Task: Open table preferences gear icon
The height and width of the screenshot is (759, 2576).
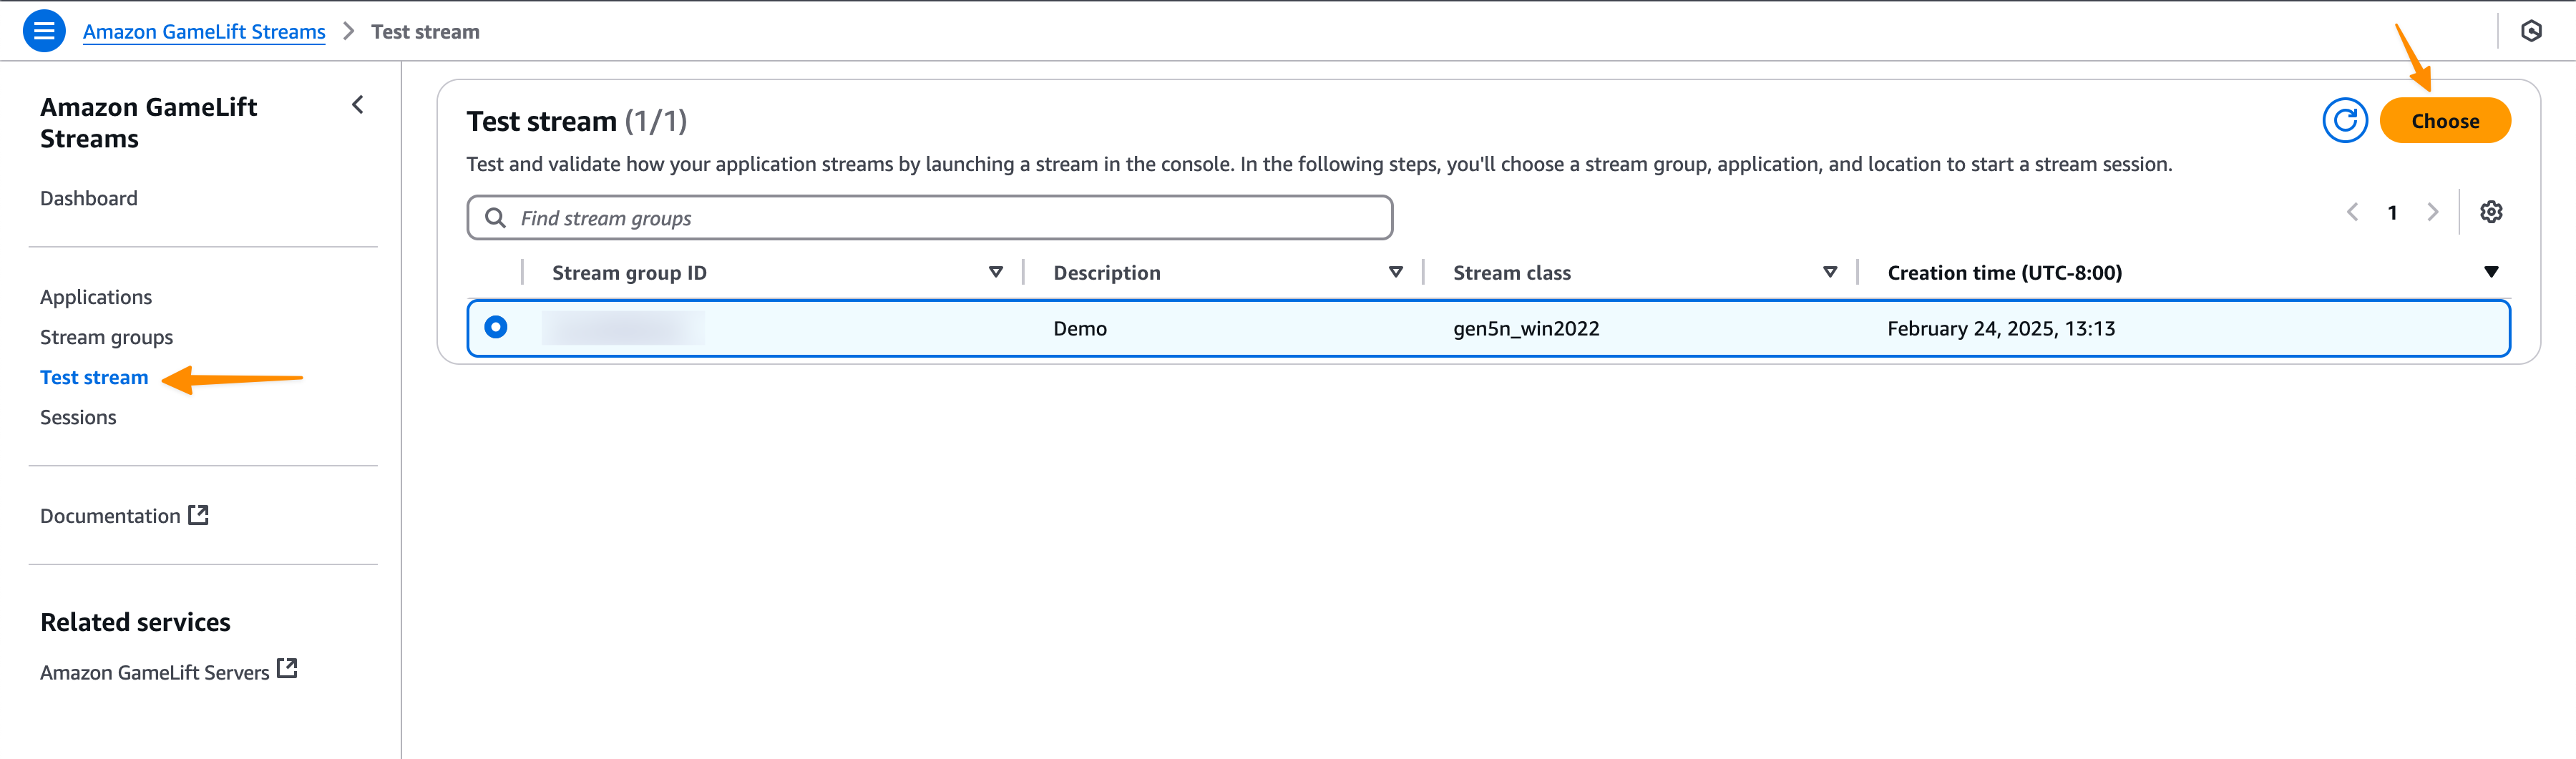Action: coord(2491,212)
